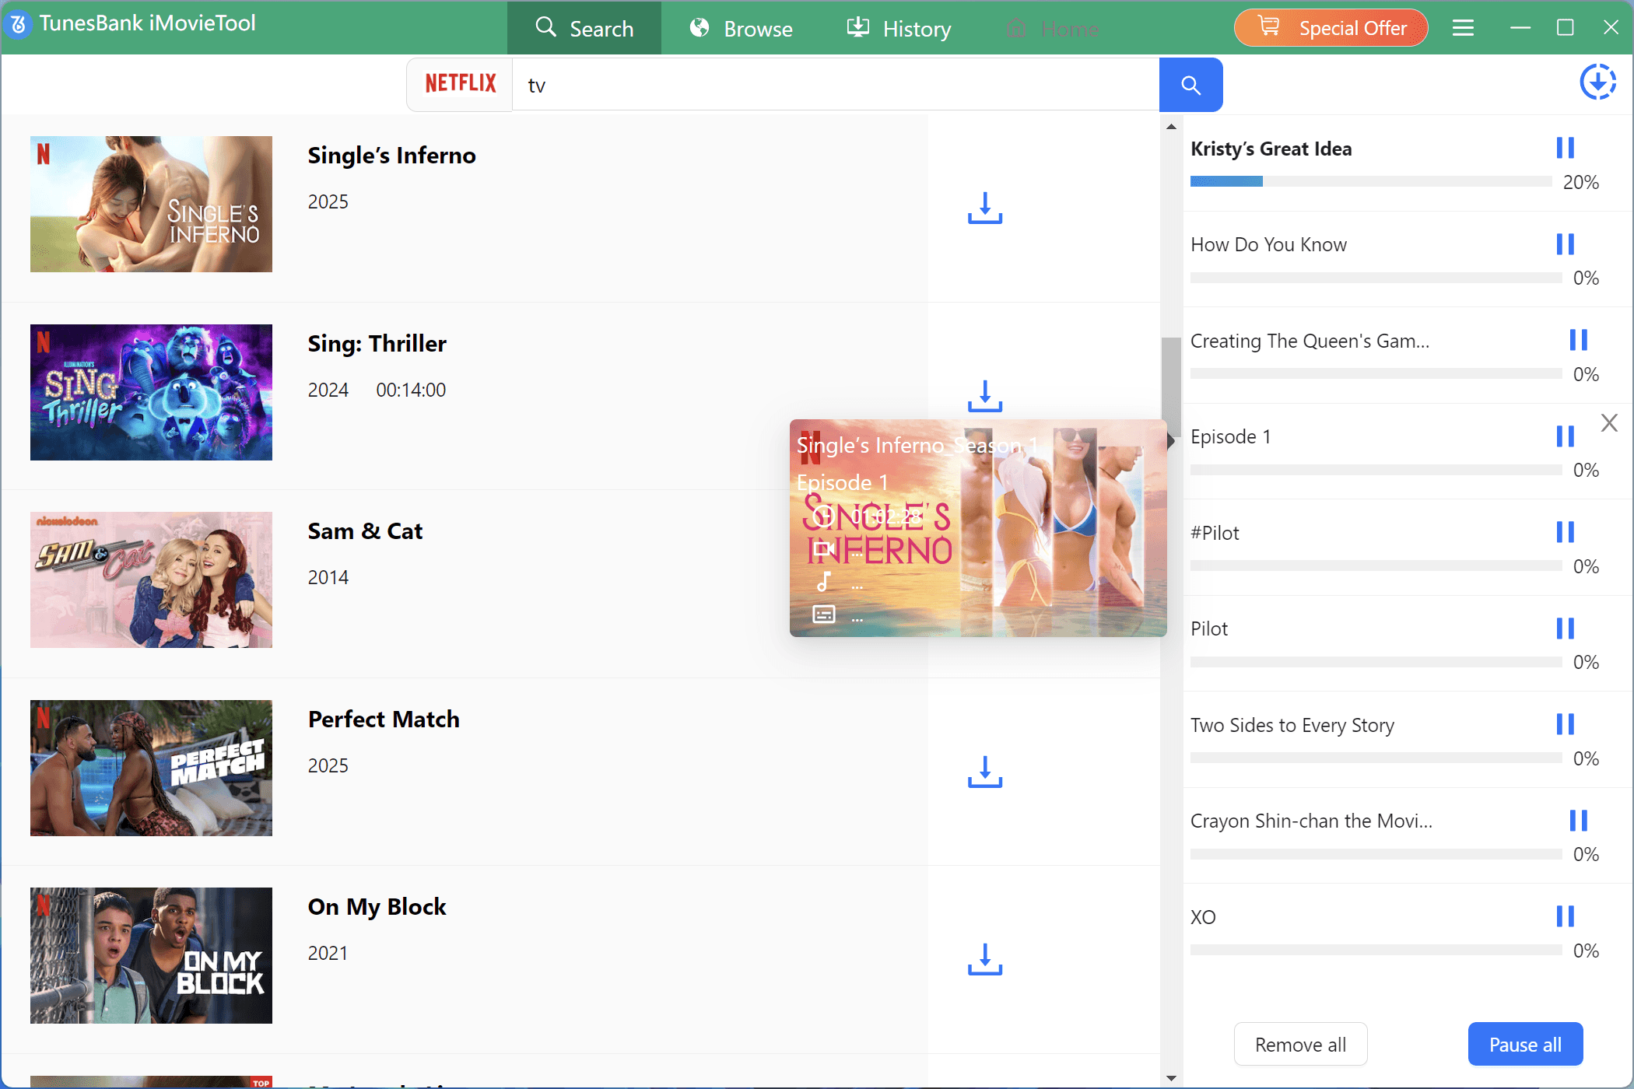Switch to the Search tab

click(584, 28)
